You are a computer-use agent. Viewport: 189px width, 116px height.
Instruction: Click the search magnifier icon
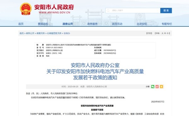pos(108,11)
